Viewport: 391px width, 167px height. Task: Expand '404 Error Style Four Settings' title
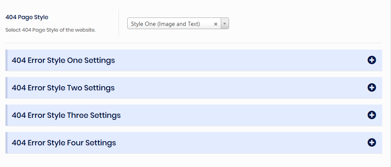[x=64, y=143]
